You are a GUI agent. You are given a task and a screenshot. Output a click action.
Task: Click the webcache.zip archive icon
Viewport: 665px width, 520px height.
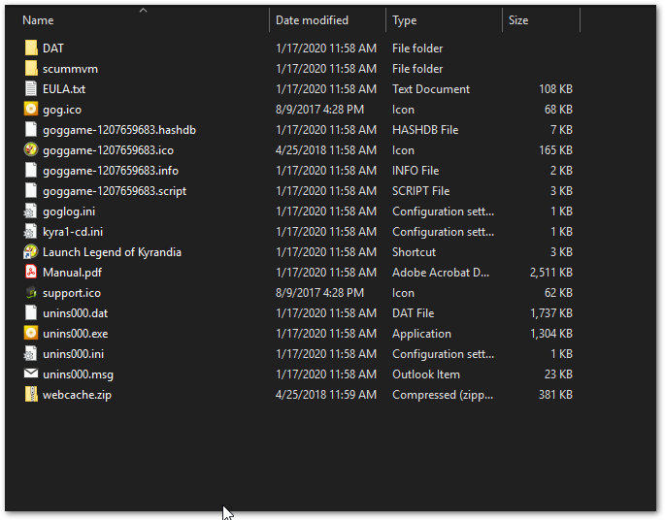tap(31, 394)
